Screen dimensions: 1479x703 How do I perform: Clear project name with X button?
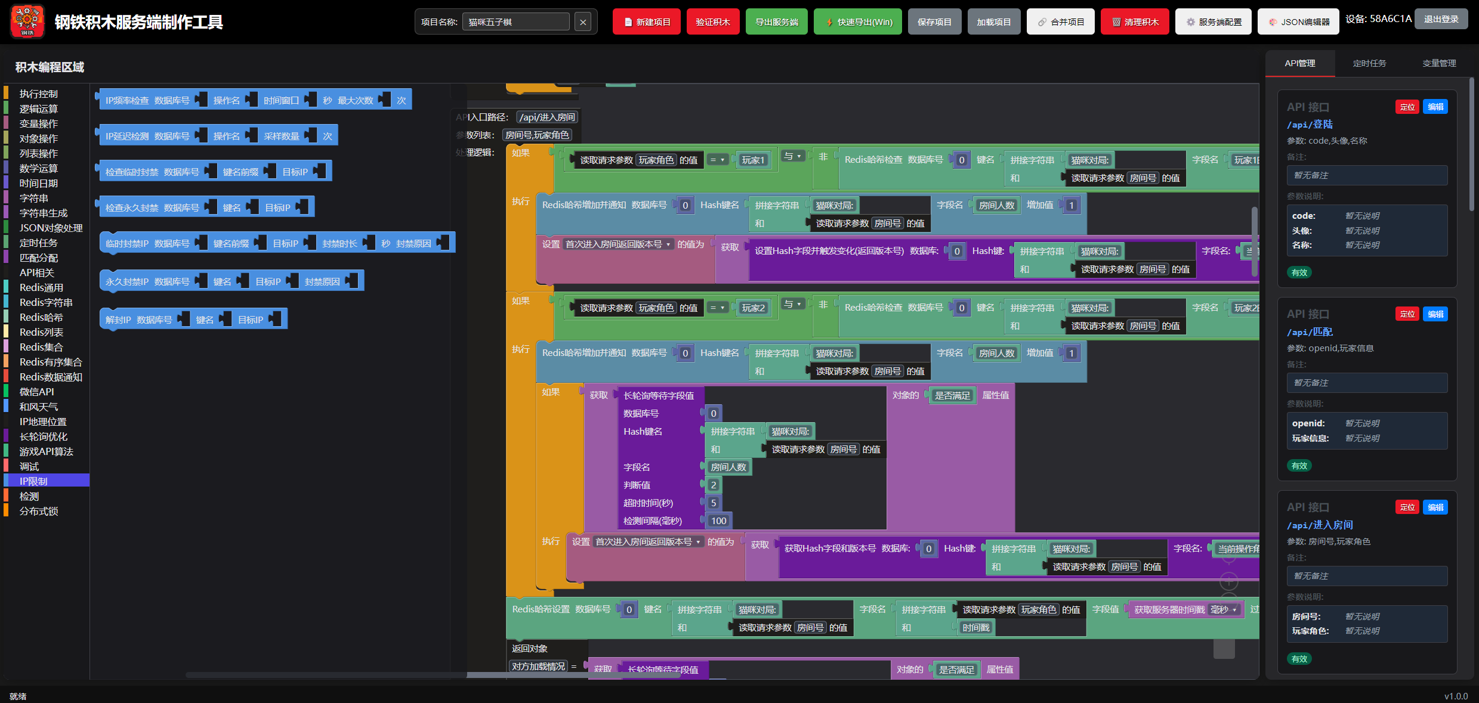pos(583,22)
